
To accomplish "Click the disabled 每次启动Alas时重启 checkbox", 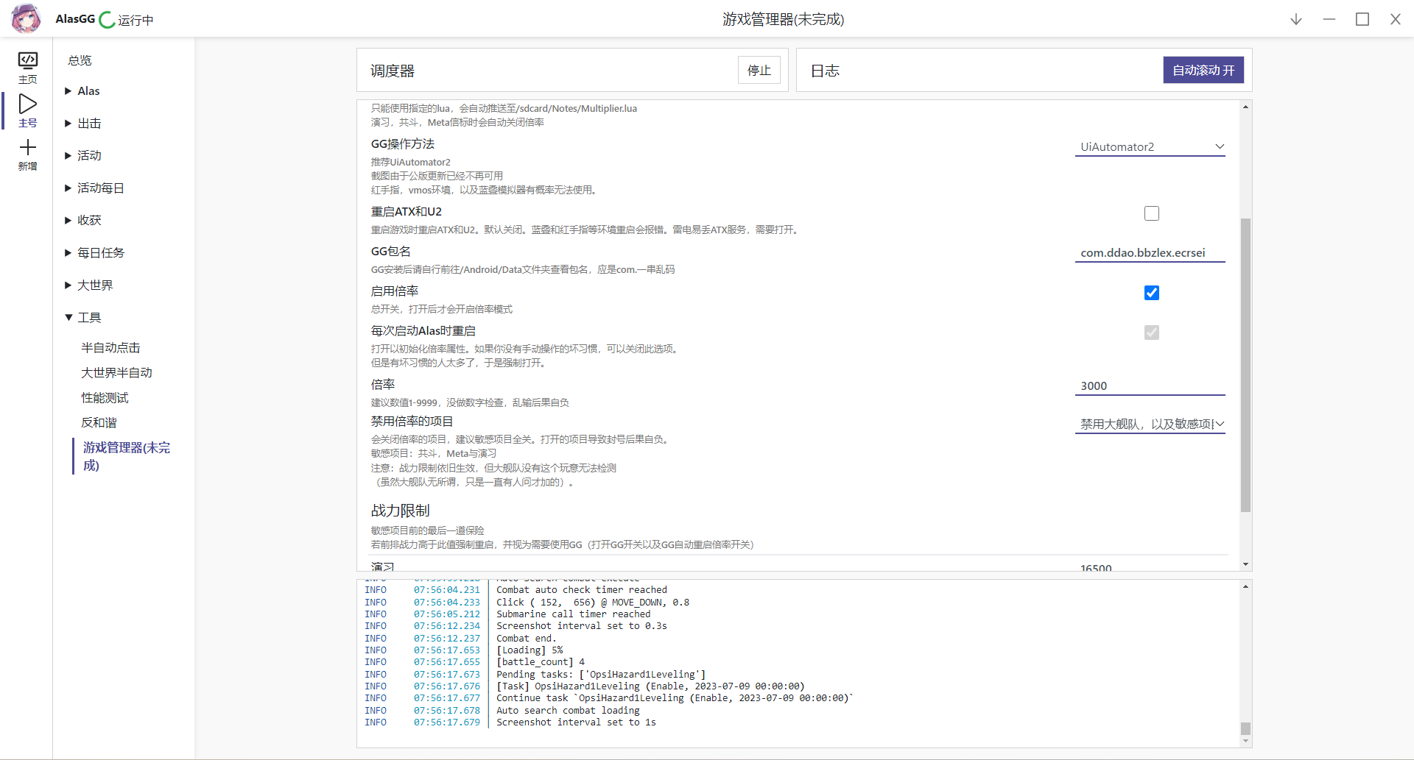I will pyautogui.click(x=1152, y=333).
